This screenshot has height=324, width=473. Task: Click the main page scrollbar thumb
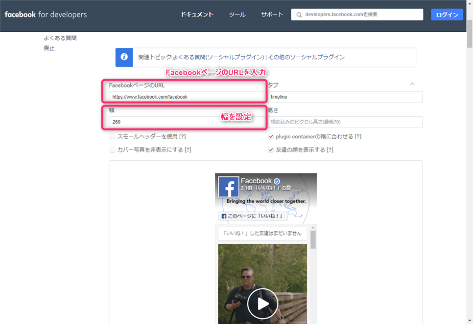point(470,34)
